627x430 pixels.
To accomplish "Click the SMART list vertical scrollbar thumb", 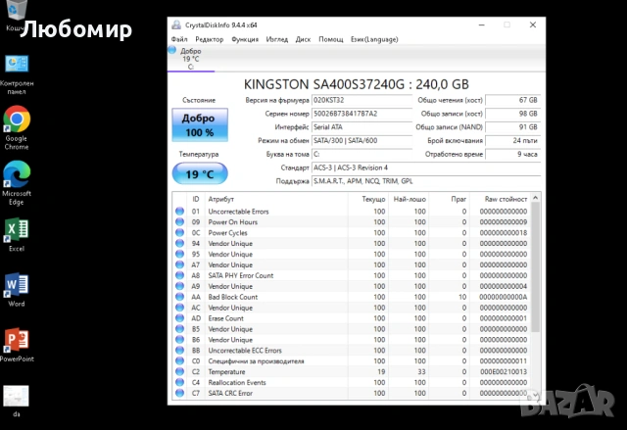I will click(x=536, y=267).
